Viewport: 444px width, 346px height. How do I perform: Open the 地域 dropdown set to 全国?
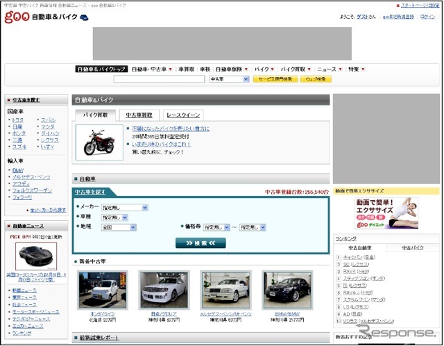click(x=119, y=227)
